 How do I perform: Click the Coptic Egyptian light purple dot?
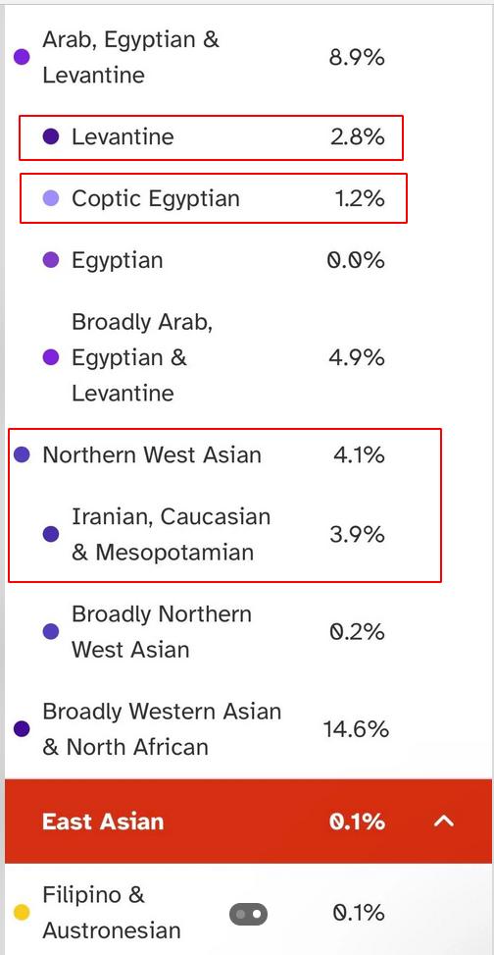click(51, 198)
